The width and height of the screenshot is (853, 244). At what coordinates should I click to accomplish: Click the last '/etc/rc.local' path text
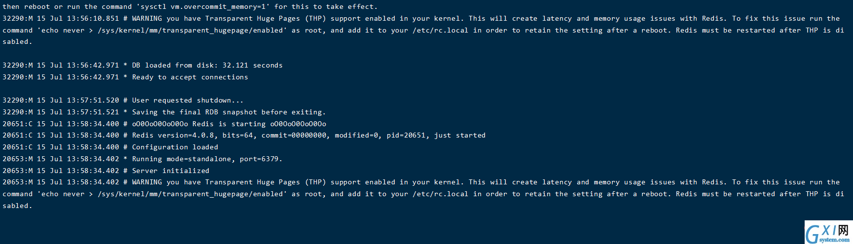click(440, 194)
